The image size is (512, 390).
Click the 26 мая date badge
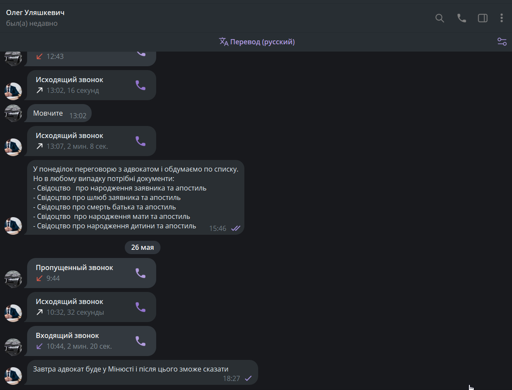142,247
